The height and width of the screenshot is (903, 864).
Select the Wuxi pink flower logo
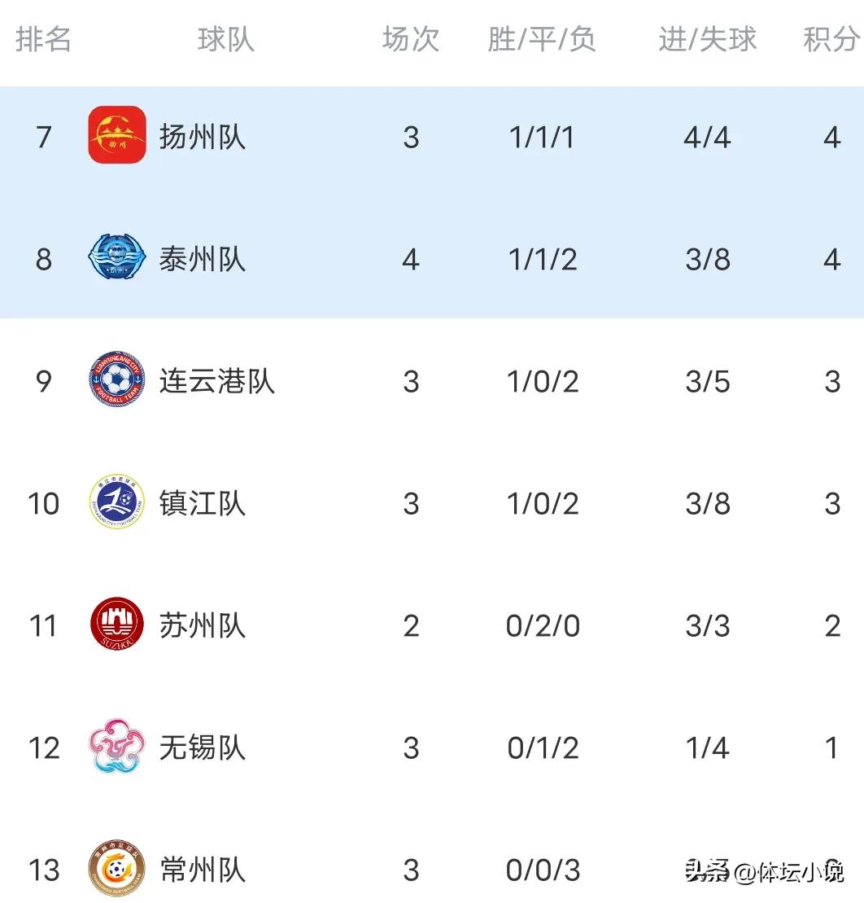117,746
